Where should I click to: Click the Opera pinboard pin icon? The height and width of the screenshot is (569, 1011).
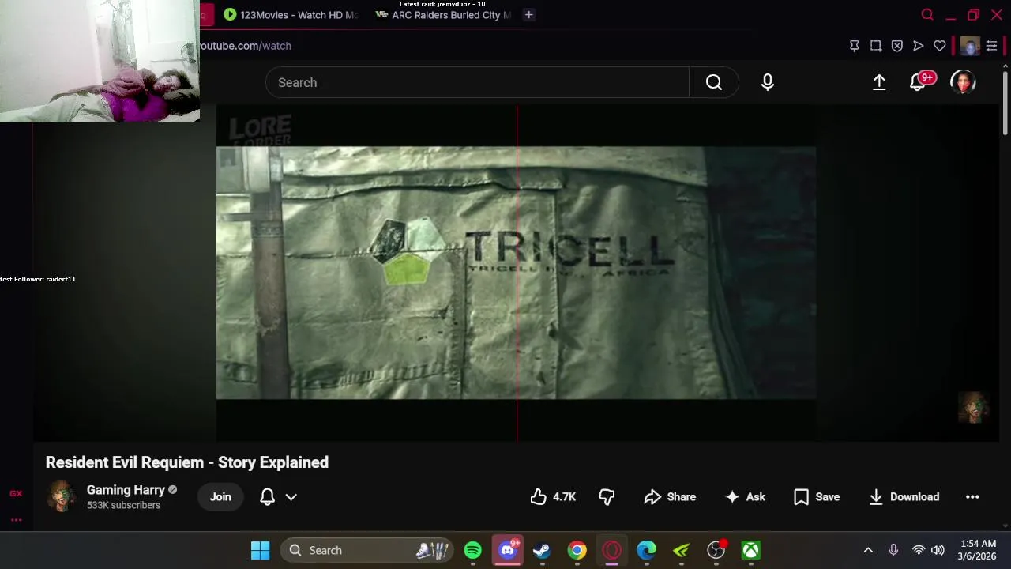(x=855, y=46)
